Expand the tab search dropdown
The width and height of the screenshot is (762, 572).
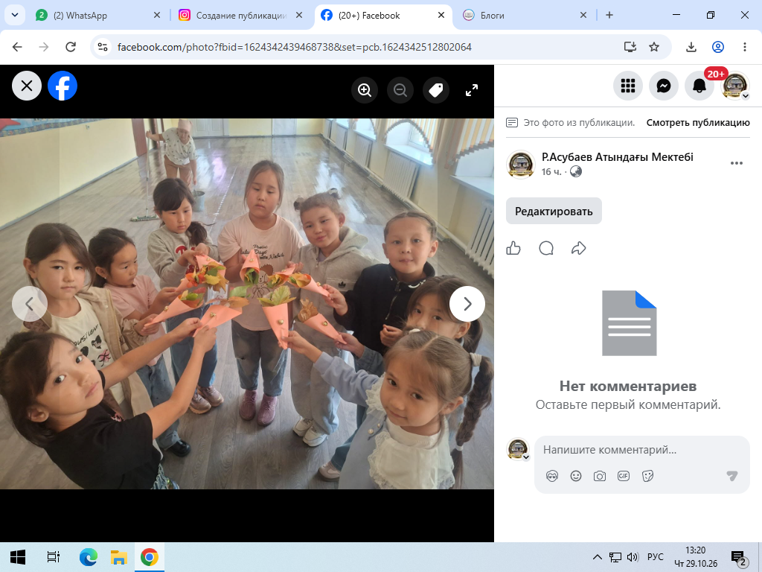[x=15, y=15]
